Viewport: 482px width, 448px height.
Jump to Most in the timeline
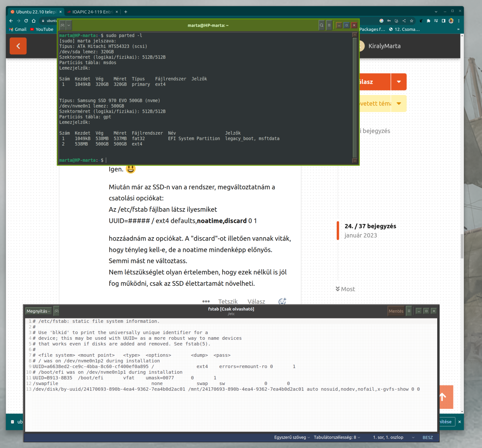pyautogui.click(x=345, y=289)
